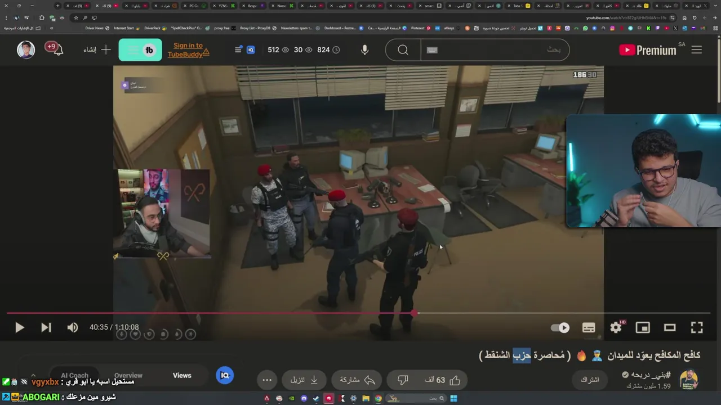Open the blue IQ icon in header

251,49
